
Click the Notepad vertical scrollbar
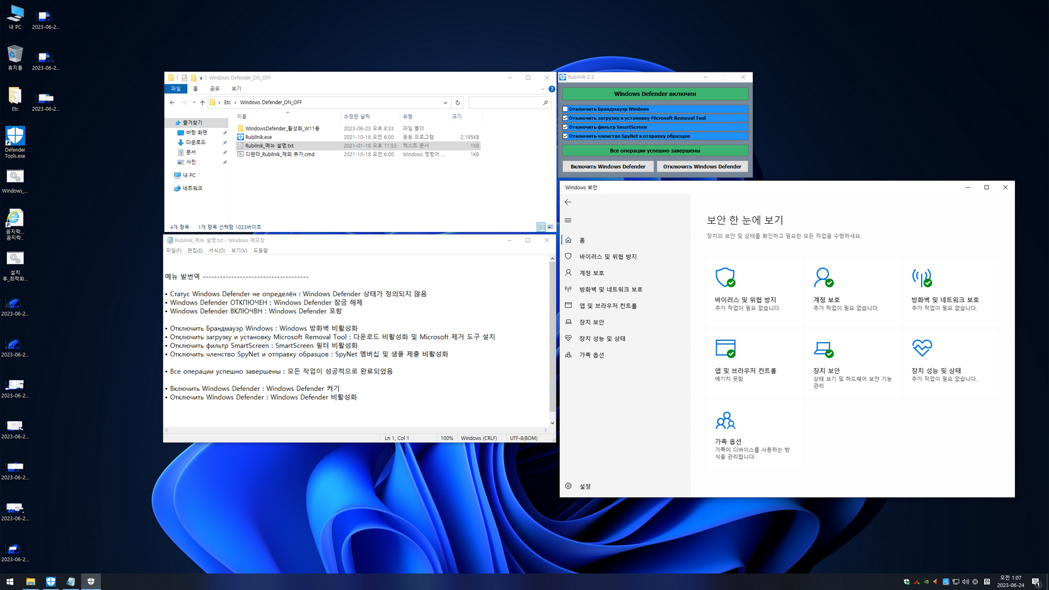pyautogui.click(x=552, y=337)
